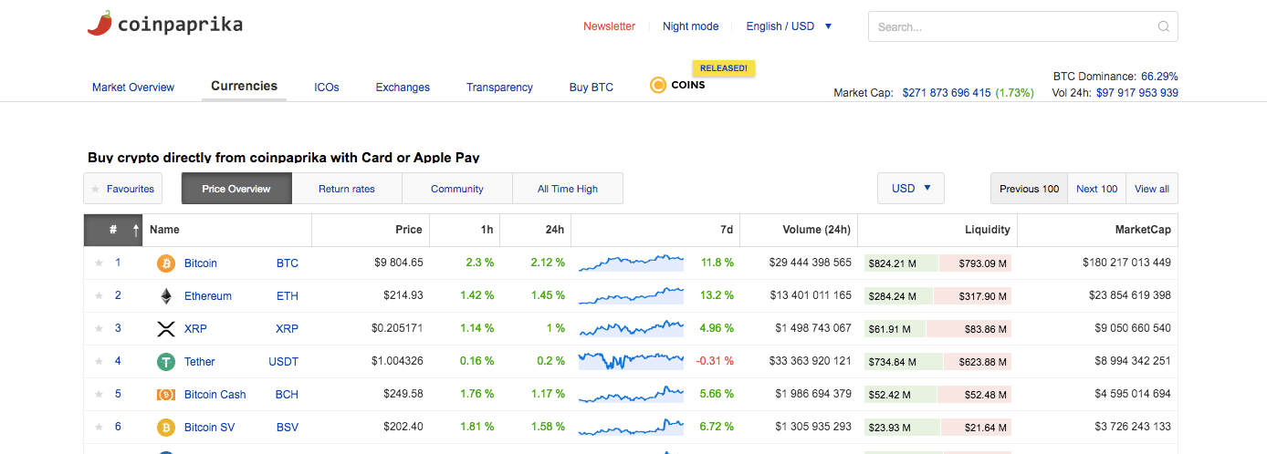Click the Bitcoin Cash logo icon
Viewport: 1267px width, 454px height.
pyautogui.click(x=166, y=395)
